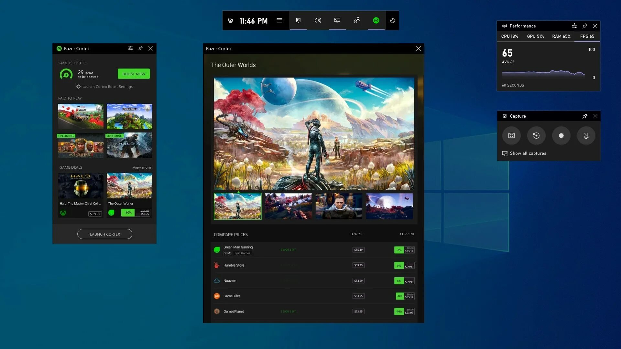Toggle the Razer Cortex widget icon

click(x=376, y=20)
